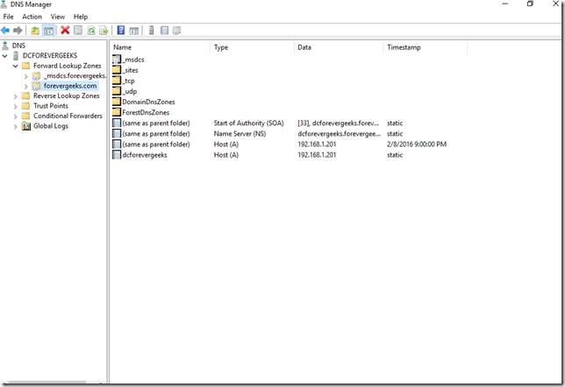Screen dimensions: 565x387
Task: Collapse the Forward Lookup Zones node
Action: (x=17, y=66)
